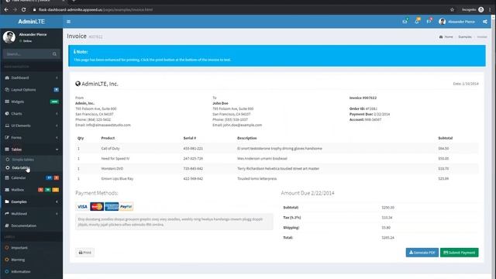The width and height of the screenshot is (496, 279).
Task: Open the tasks flag icon
Action: click(429, 22)
